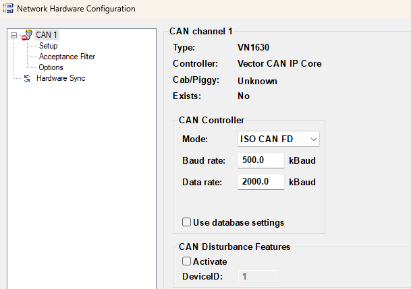Click the Mode: label
Image resolution: width=411 pixels, height=289 pixels.
(195, 139)
